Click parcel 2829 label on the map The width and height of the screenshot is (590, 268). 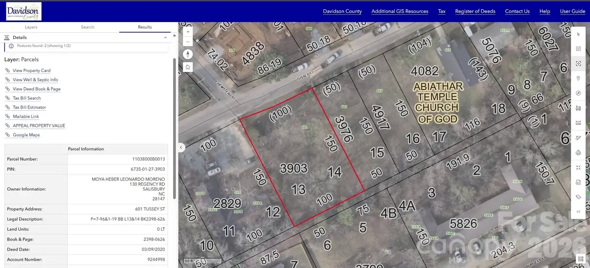(x=227, y=204)
